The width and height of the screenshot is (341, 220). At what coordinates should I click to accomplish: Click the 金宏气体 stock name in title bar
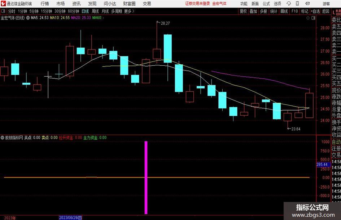[219, 4]
